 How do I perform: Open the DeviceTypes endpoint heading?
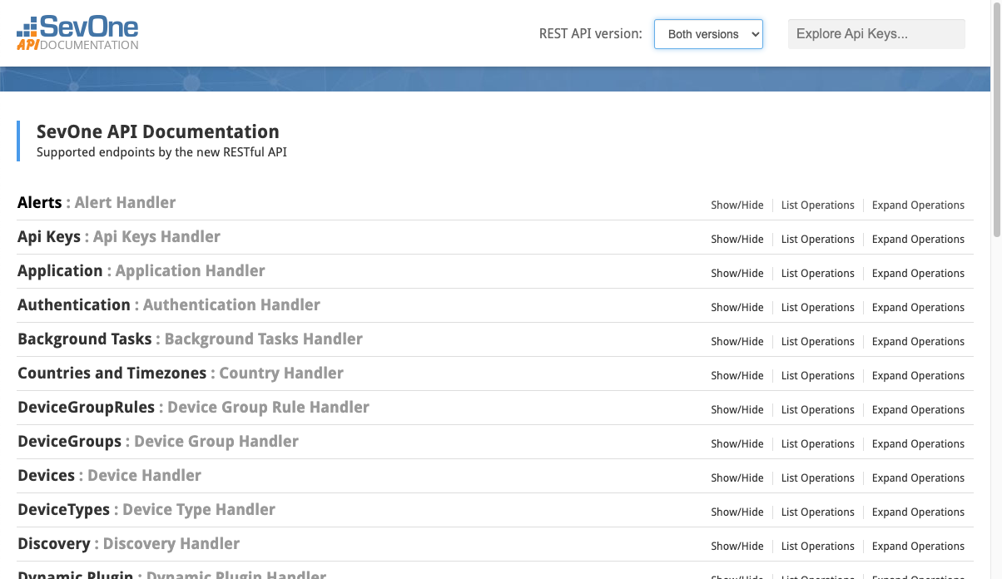coord(64,509)
